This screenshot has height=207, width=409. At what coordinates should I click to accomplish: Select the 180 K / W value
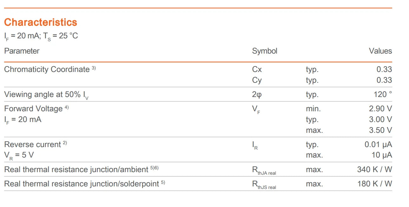(374, 184)
